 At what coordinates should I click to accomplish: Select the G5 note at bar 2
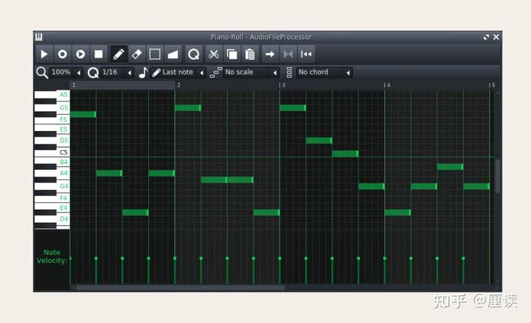click(x=188, y=107)
